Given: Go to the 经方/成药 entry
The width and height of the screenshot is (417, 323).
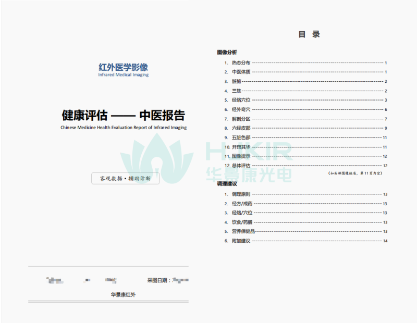Looking at the screenshot, I should tap(242, 204).
